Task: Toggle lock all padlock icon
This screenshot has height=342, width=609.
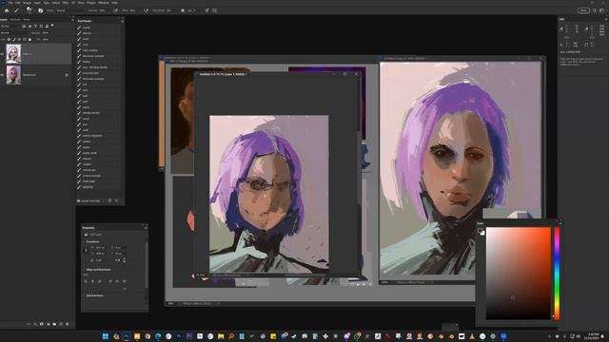Action: [x=29, y=40]
